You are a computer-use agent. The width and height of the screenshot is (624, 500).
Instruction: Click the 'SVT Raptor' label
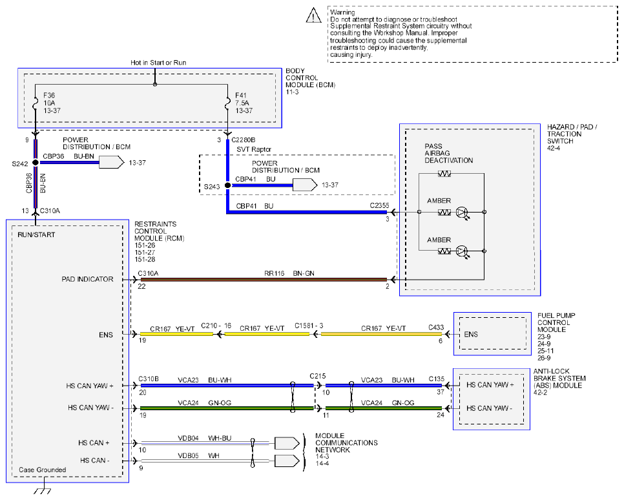(x=254, y=149)
